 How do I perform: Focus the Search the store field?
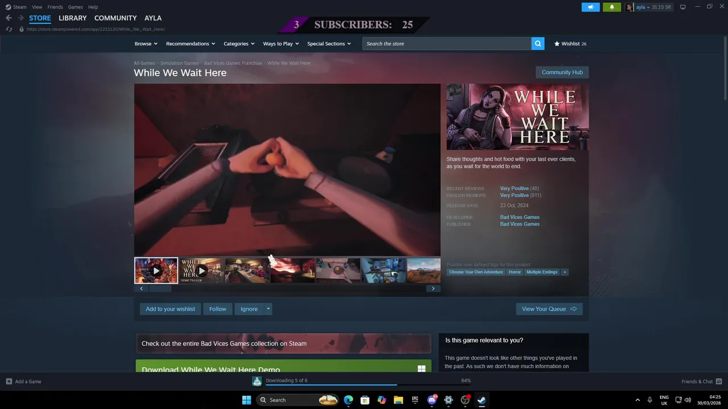point(447,44)
